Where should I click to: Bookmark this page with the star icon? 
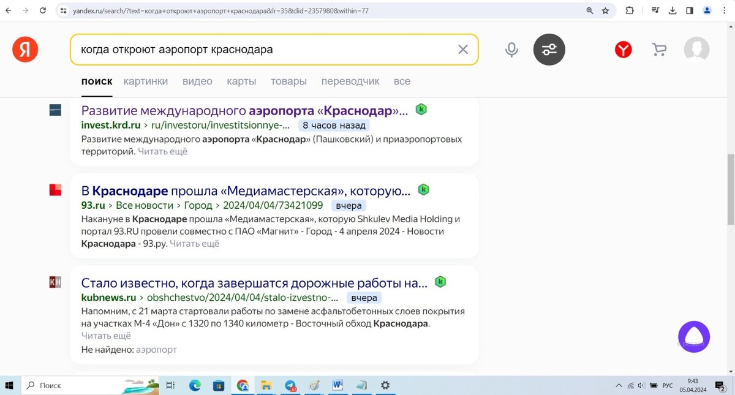(x=605, y=10)
